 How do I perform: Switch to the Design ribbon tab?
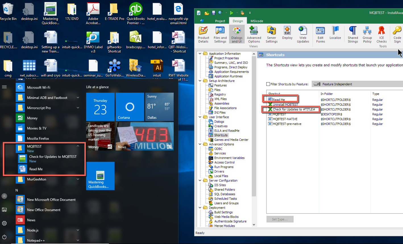tap(238, 21)
